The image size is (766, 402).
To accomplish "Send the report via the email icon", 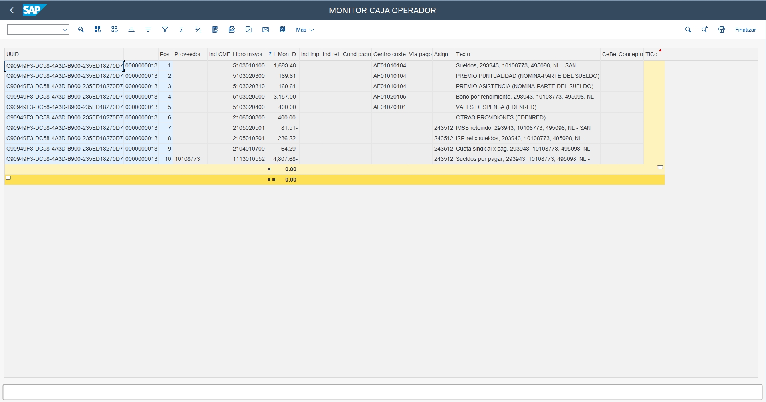I will click(265, 29).
